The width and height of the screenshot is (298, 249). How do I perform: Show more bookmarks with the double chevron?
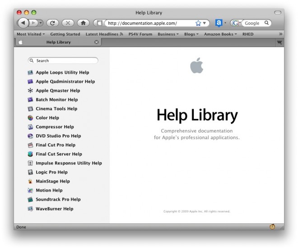coord(280,34)
